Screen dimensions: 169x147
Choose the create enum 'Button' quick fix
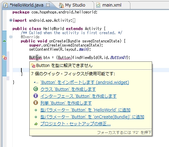tap(66, 103)
